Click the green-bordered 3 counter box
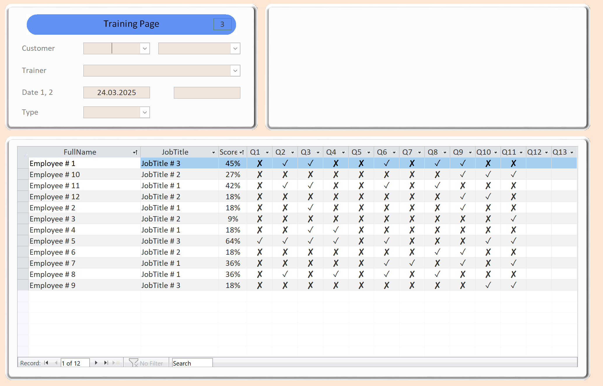Viewport: 603px width, 386px height. point(222,24)
